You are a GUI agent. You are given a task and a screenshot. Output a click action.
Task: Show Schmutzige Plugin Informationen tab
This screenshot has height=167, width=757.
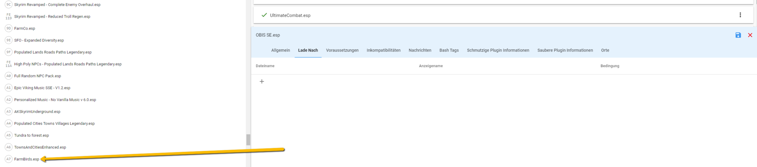click(498, 50)
